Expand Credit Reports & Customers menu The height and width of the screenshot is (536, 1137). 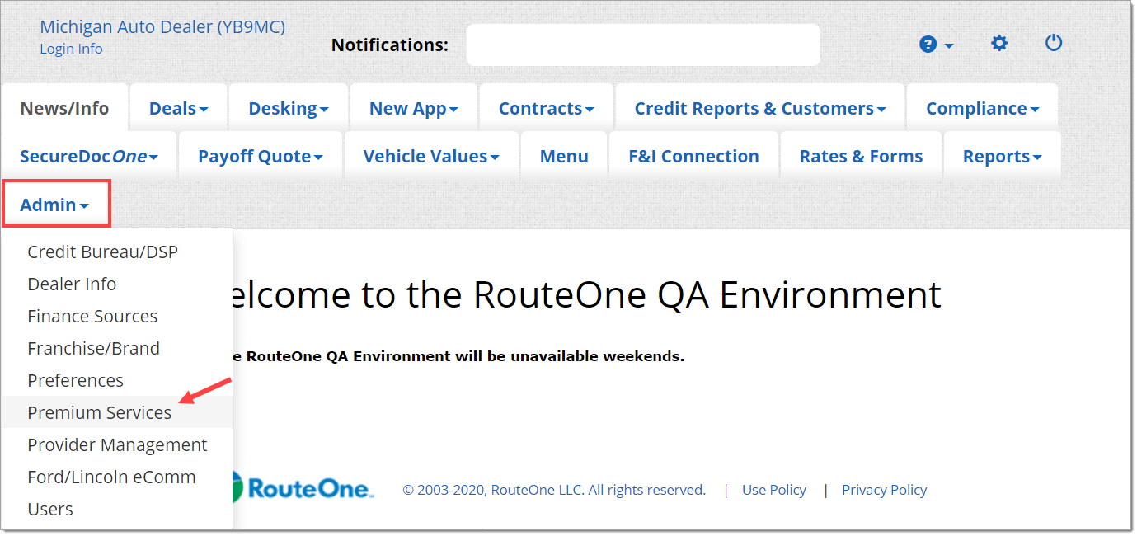(760, 108)
